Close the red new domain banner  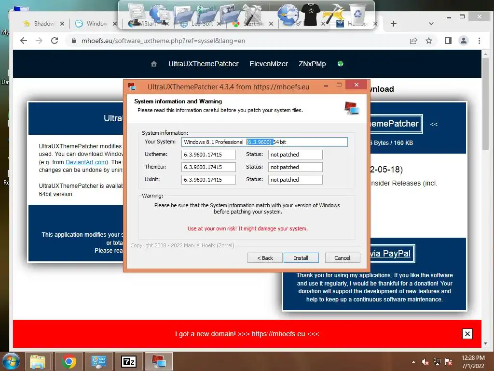click(467, 334)
